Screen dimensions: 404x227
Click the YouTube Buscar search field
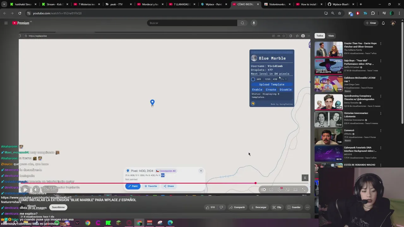pos(192,23)
